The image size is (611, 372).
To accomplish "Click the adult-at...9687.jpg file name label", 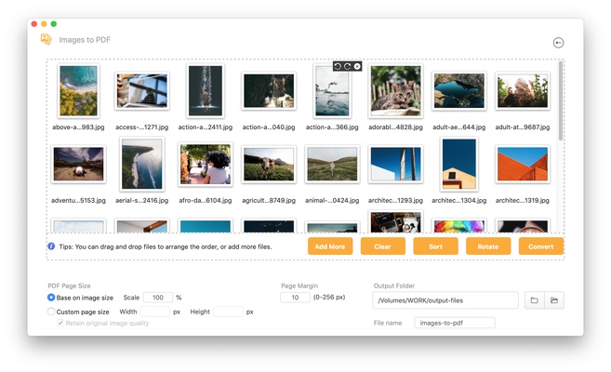I will tap(523, 127).
